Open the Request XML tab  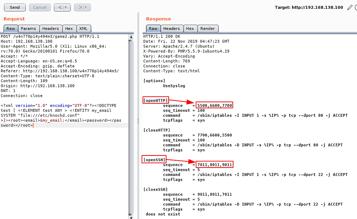pos(83,28)
